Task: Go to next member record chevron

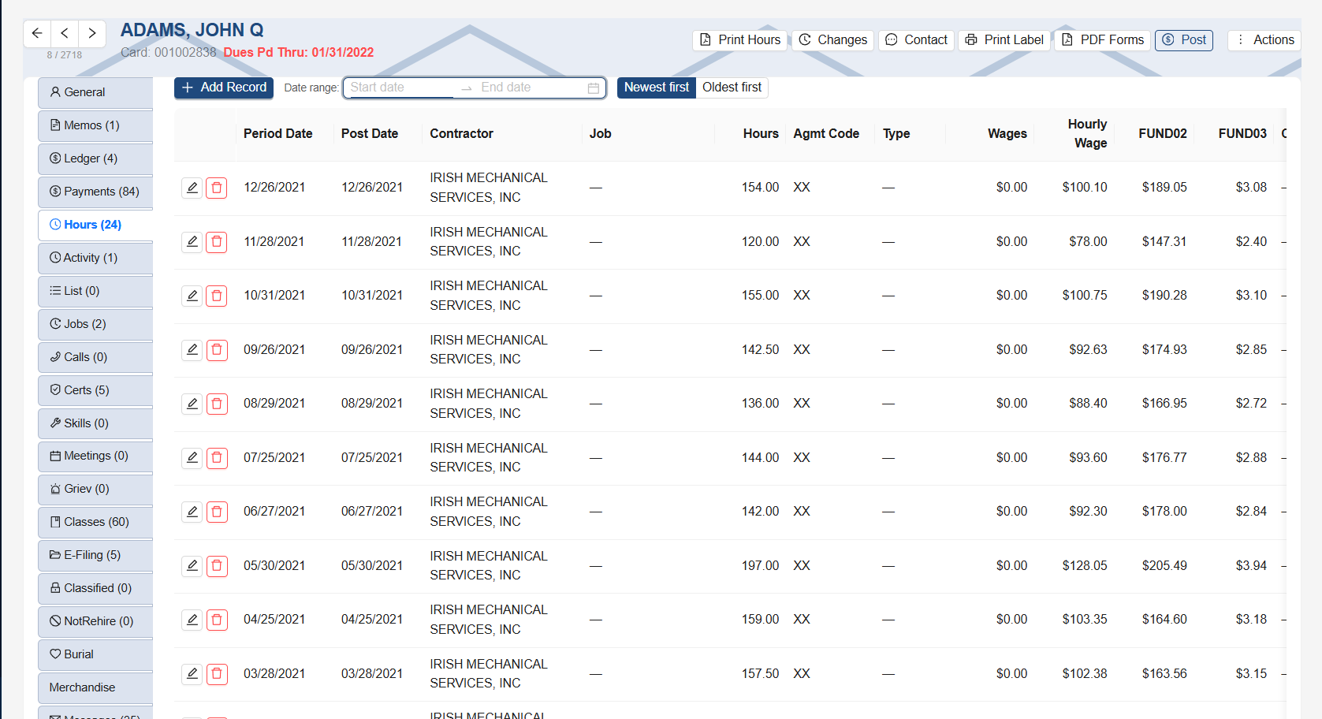Action: pos(92,33)
